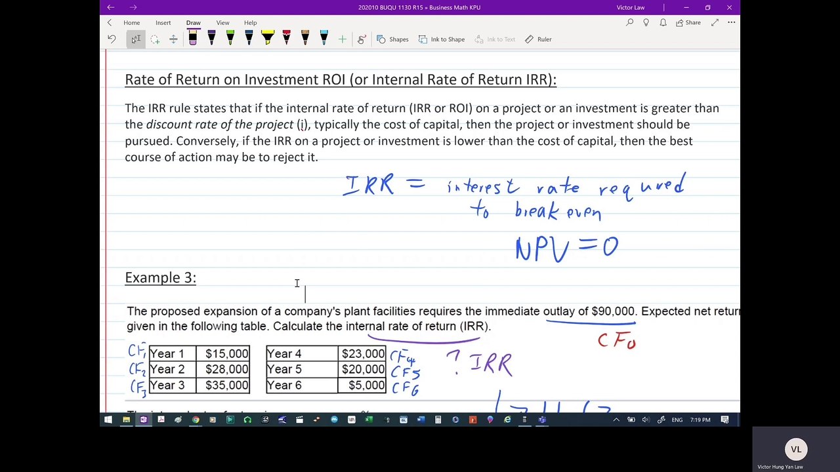Show hidden system tray icons

pyautogui.click(x=617, y=420)
